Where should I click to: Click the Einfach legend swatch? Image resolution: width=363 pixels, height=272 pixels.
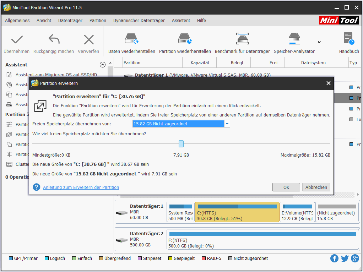(74, 259)
